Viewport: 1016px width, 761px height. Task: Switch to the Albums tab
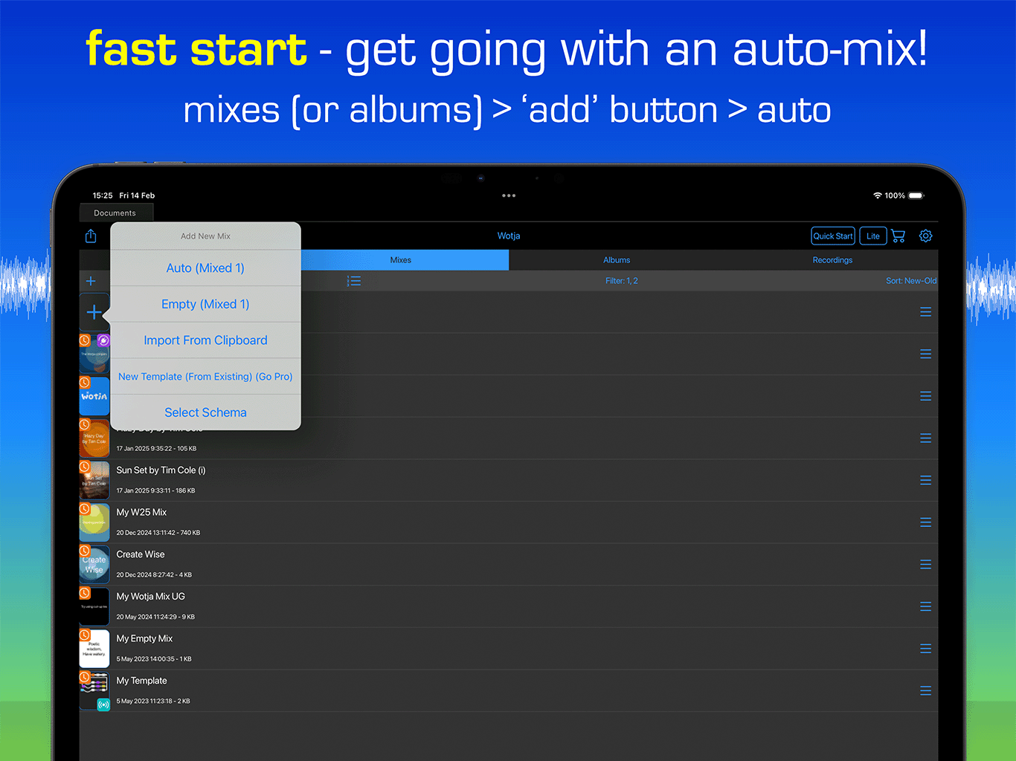pos(617,259)
